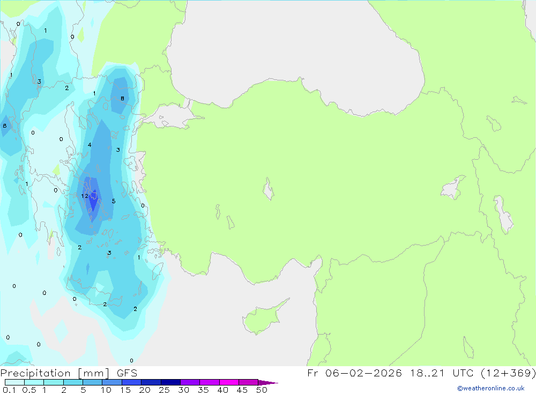This screenshot has height=393, width=536.
Task: Click the "GFS" model label
Action: (127, 373)
